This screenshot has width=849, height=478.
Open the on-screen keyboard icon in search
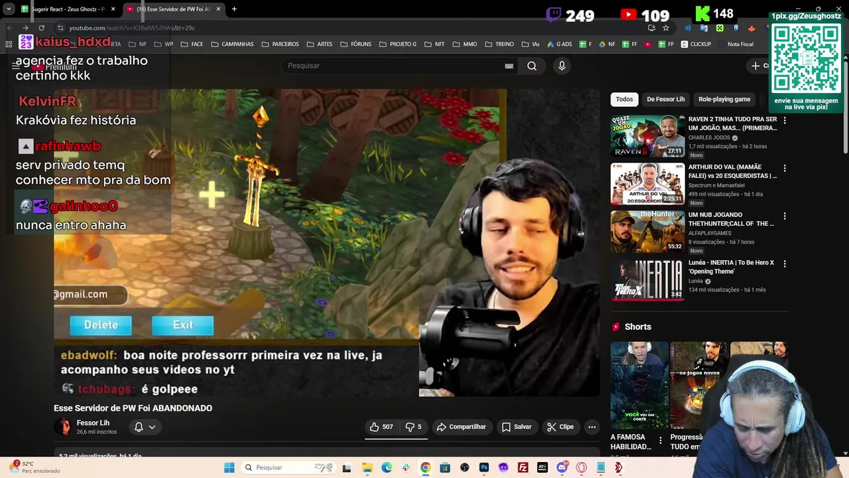point(509,66)
